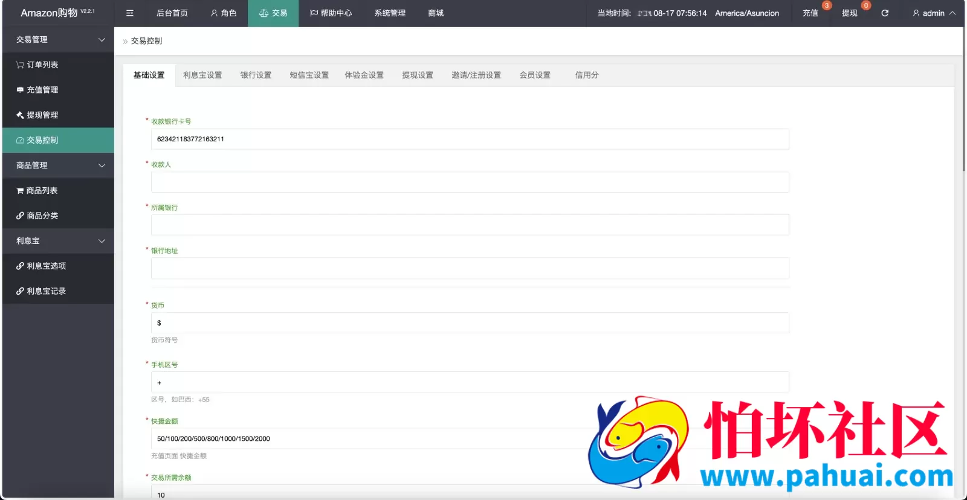
Task: Click the 交易所需余额 input field
Action: (x=470, y=493)
